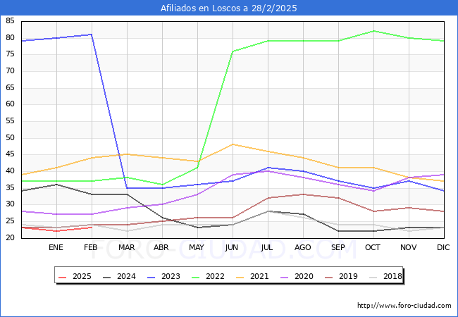This screenshot has width=458, height=317.
Task: Click the chart title Afiliados en Loscos
Action: [229, 8]
